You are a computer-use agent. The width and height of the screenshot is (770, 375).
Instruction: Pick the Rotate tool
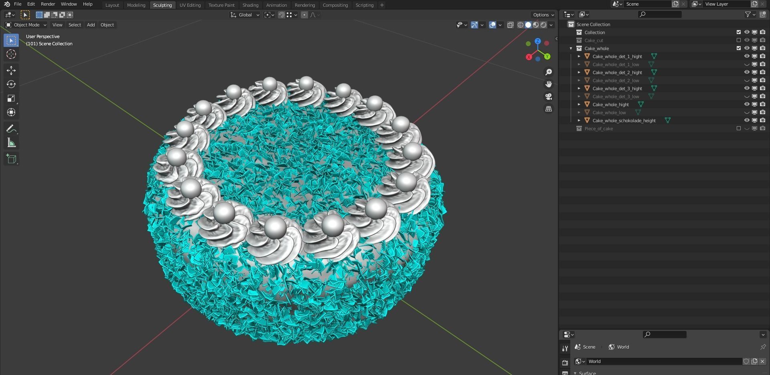tap(11, 85)
